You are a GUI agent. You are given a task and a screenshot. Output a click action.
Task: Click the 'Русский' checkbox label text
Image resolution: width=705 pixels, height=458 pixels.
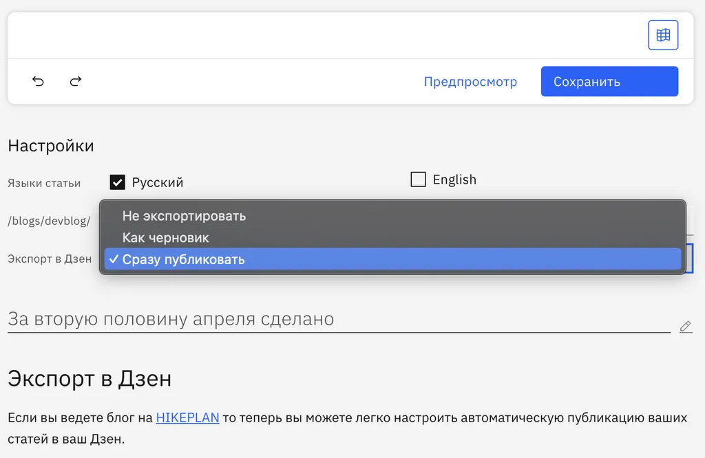point(158,183)
